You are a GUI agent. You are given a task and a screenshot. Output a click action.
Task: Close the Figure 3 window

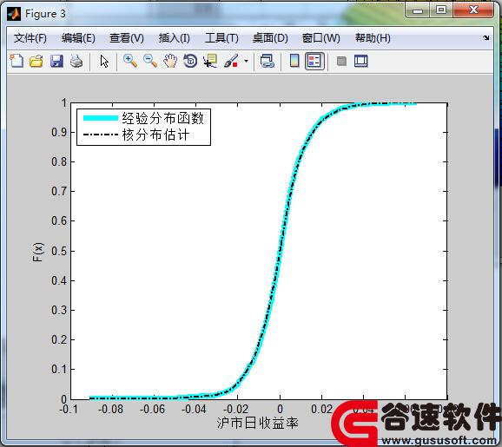pyautogui.click(x=473, y=10)
